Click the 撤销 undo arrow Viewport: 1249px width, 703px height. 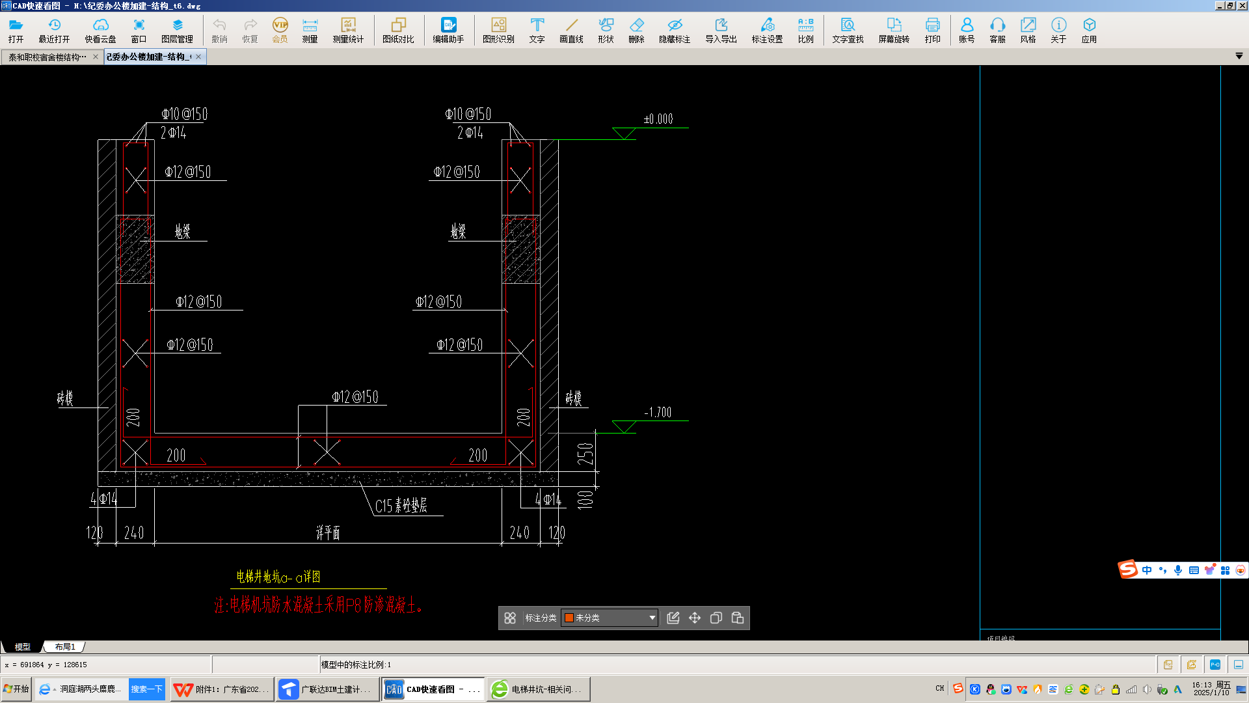[x=219, y=30]
